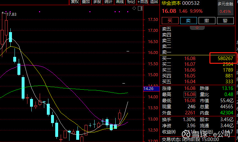The image size is (238, 142).
Task: Add stock via +自选 button
Action: 142,2
